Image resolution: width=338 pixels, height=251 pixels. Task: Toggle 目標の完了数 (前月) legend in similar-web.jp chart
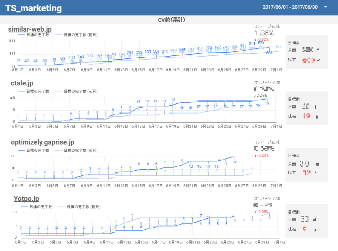(77, 35)
